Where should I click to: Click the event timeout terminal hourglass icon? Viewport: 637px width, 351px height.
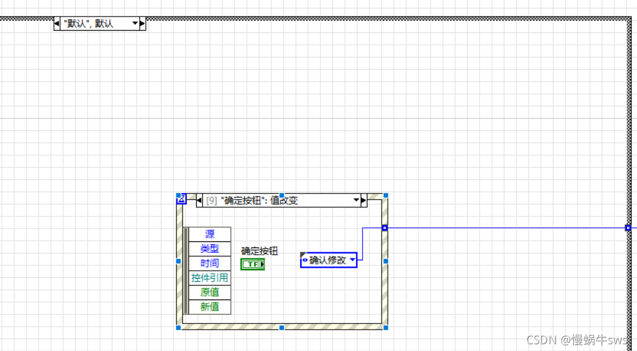click(181, 198)
